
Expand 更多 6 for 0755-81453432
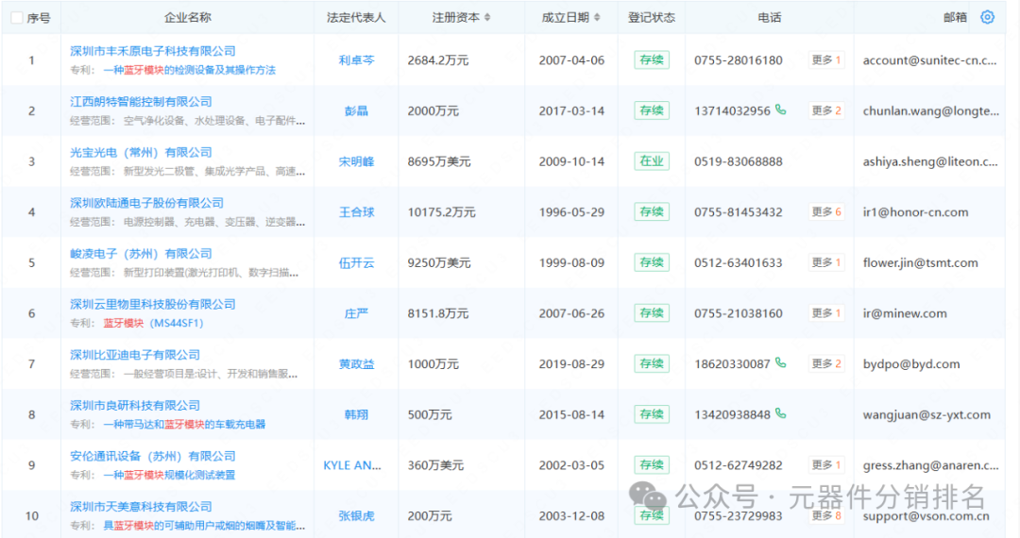[826, 211]
